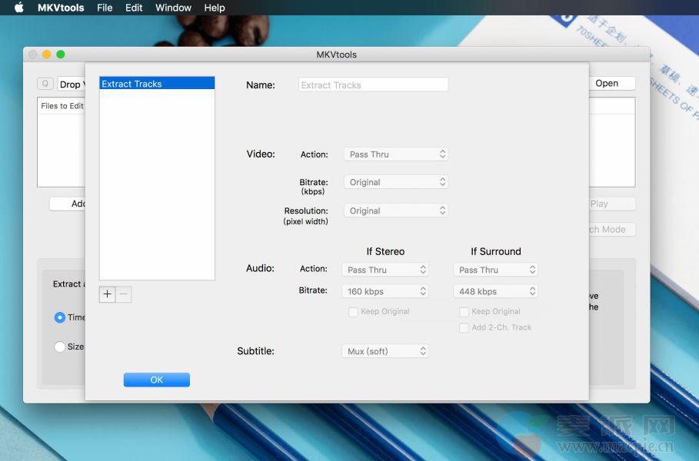Click the plus icon to add preset
The width and height of the screenshot is (699, 461).
pos(107,294)
